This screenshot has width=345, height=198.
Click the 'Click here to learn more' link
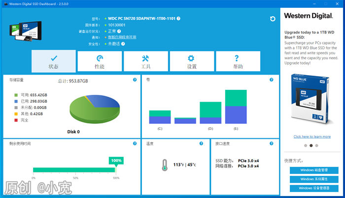point(312,137)
